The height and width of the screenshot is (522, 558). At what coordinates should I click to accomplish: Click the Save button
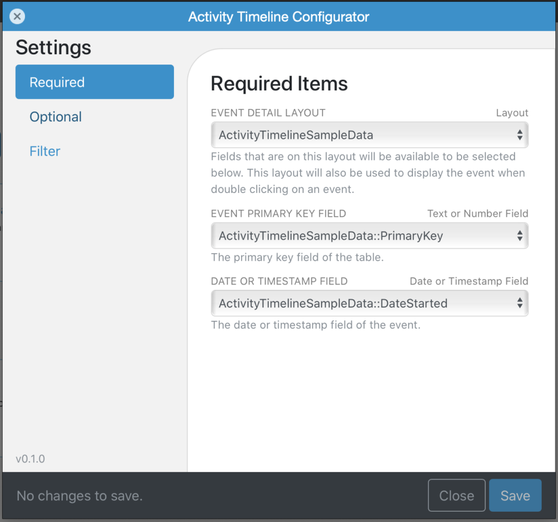coord(515,495)
